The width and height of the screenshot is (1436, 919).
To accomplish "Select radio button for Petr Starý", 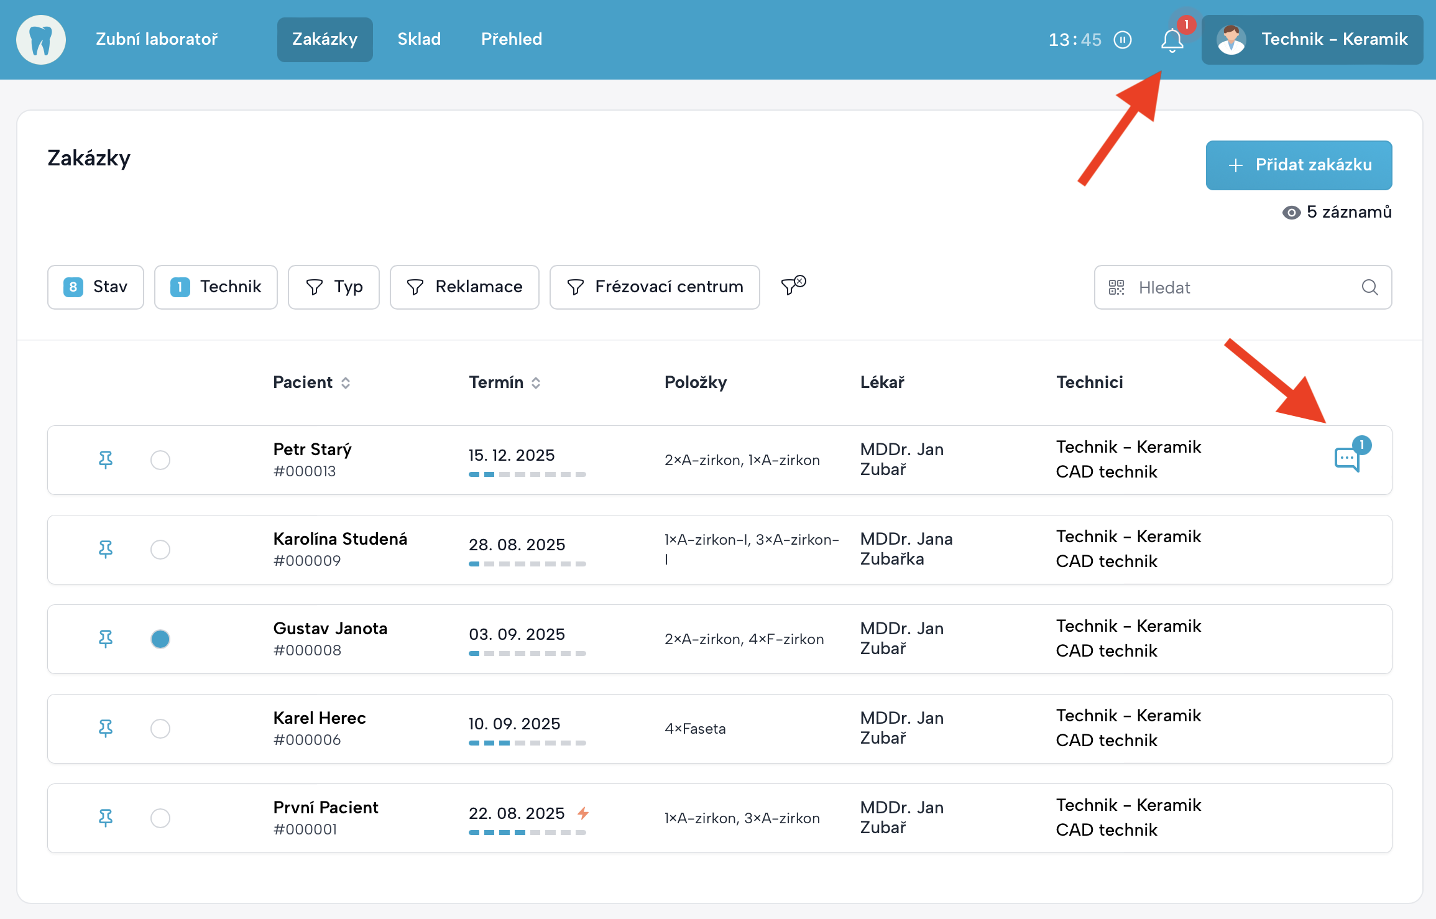I will tap(160, 460).
